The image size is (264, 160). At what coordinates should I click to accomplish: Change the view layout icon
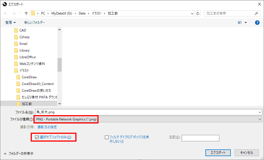[240, 23]
